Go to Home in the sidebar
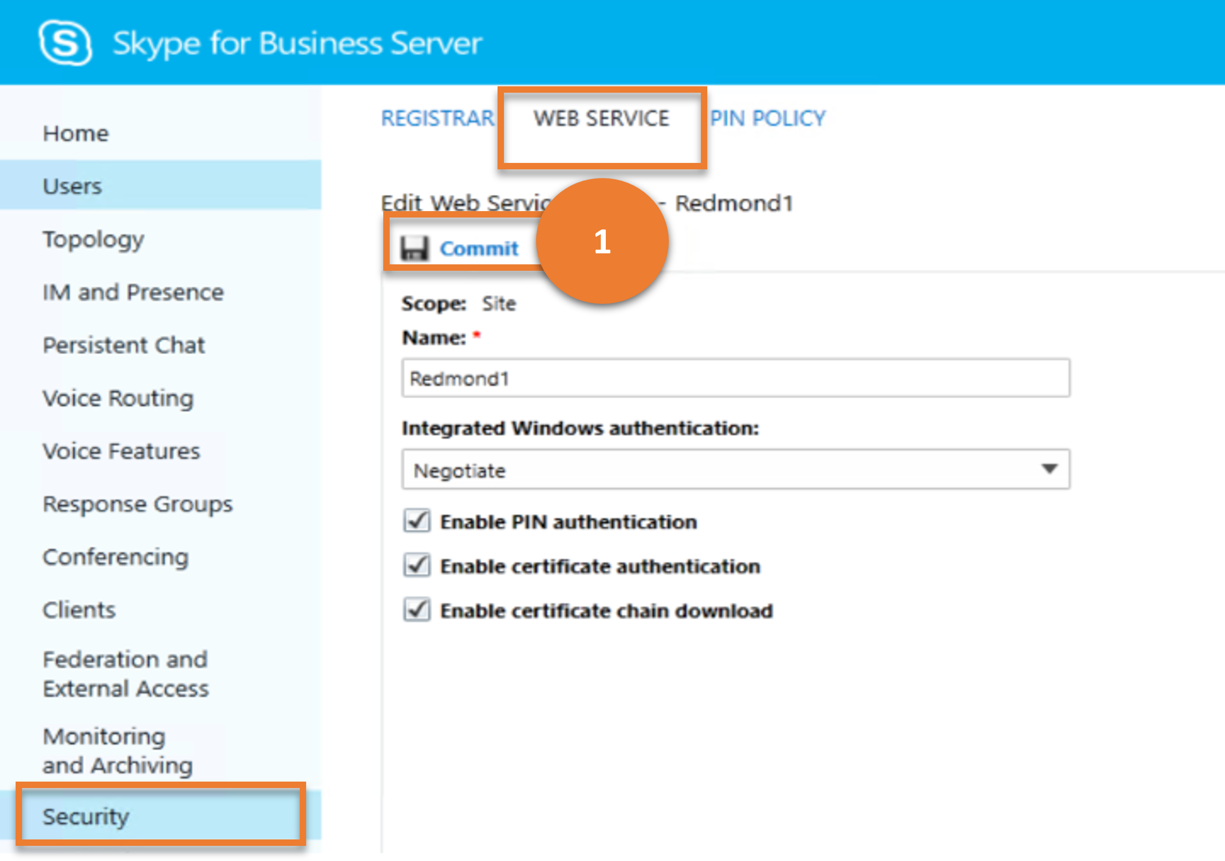Image resolution: width=1225 pixels, height=861 pixels. point(76,134)
